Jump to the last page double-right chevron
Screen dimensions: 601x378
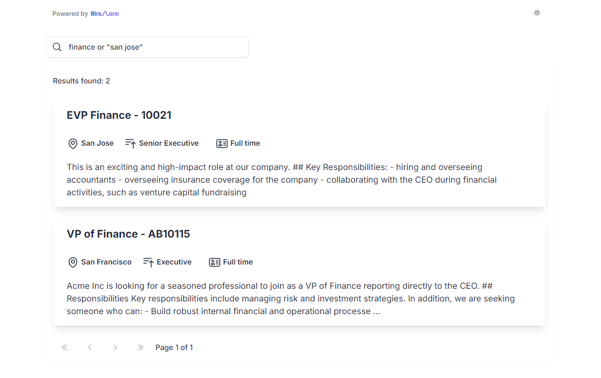click(x=140, y=347)
